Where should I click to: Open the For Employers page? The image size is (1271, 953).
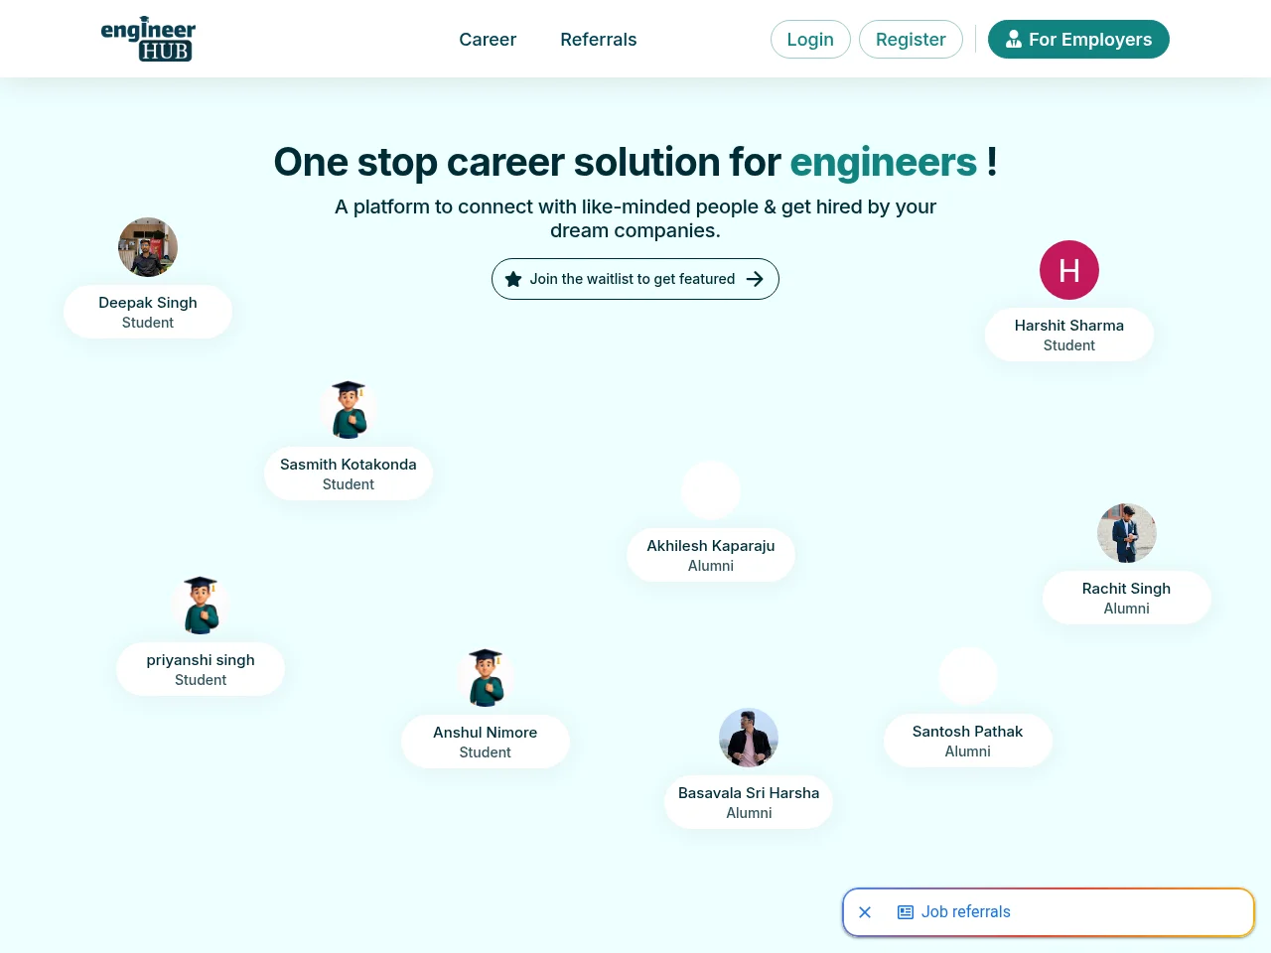point(1078,40)
